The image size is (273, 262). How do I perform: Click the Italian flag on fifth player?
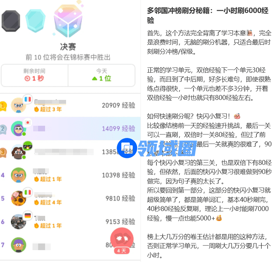point(28,192)
